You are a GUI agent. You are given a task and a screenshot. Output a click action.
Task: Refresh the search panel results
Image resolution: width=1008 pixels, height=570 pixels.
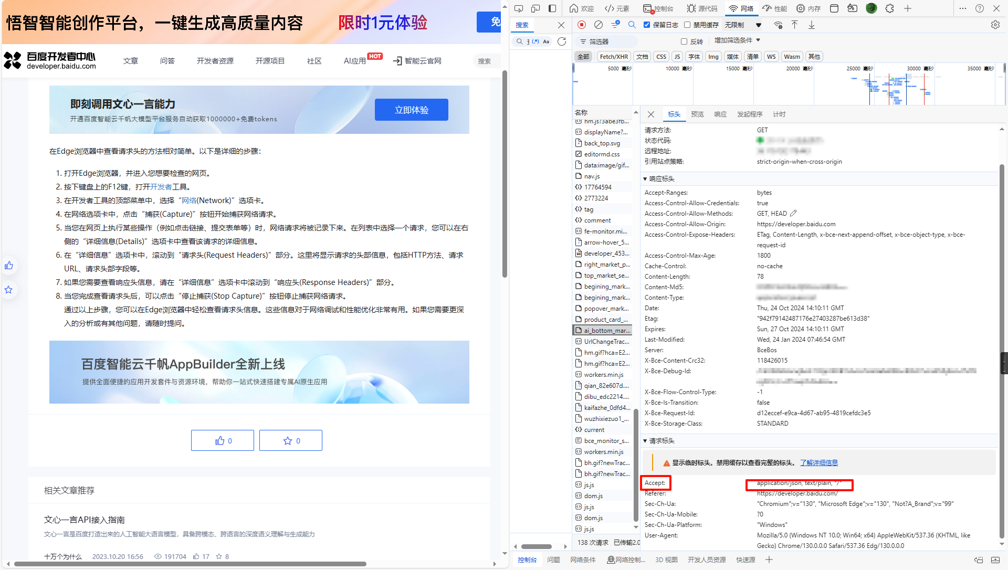(562, 41)
